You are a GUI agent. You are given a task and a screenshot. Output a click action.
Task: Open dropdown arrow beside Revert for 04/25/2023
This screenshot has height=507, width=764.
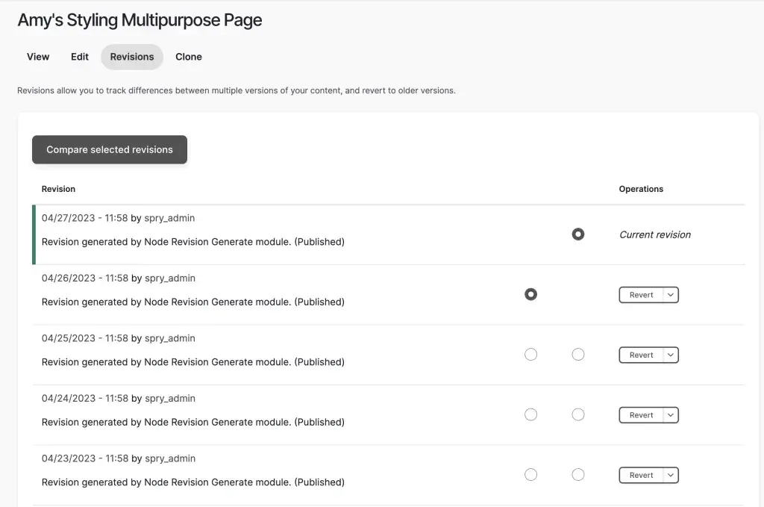point(671,355)
